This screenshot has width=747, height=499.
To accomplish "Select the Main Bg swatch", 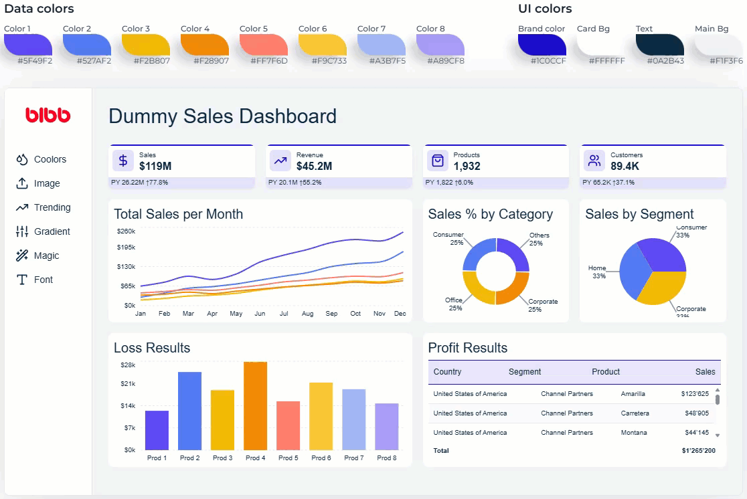I will 718,45.
